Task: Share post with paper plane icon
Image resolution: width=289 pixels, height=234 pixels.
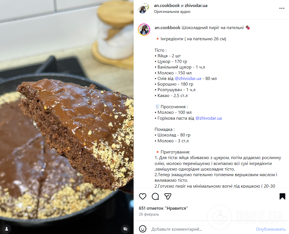Action: (x=168, y=196)
